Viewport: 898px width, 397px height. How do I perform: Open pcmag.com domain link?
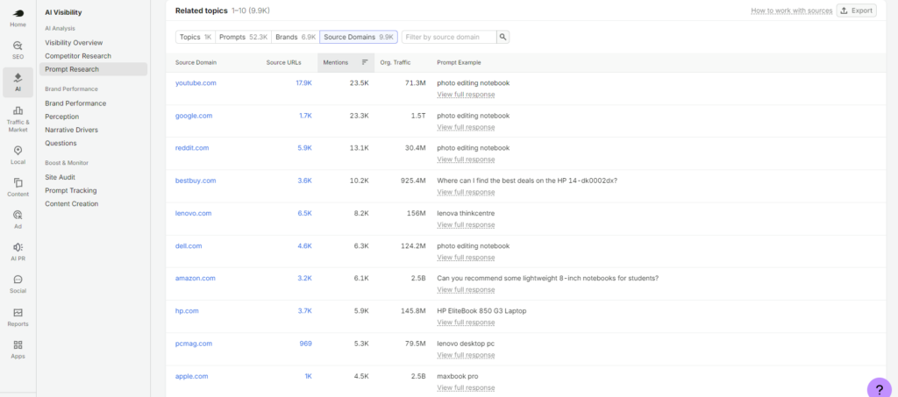194,344
